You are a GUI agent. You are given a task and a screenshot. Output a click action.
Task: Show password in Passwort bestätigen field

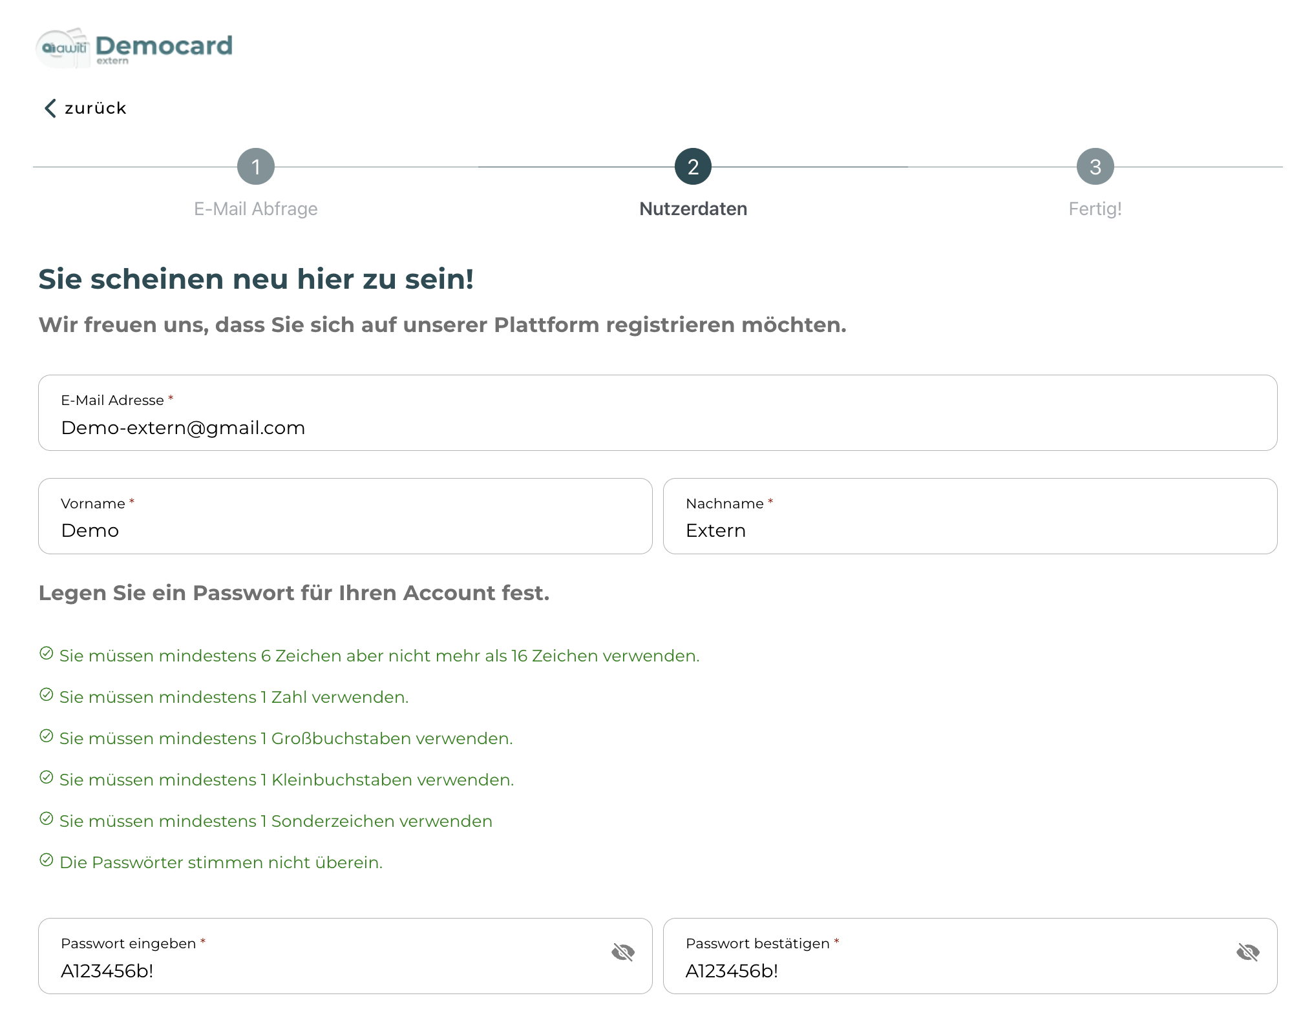point(1248,952)
